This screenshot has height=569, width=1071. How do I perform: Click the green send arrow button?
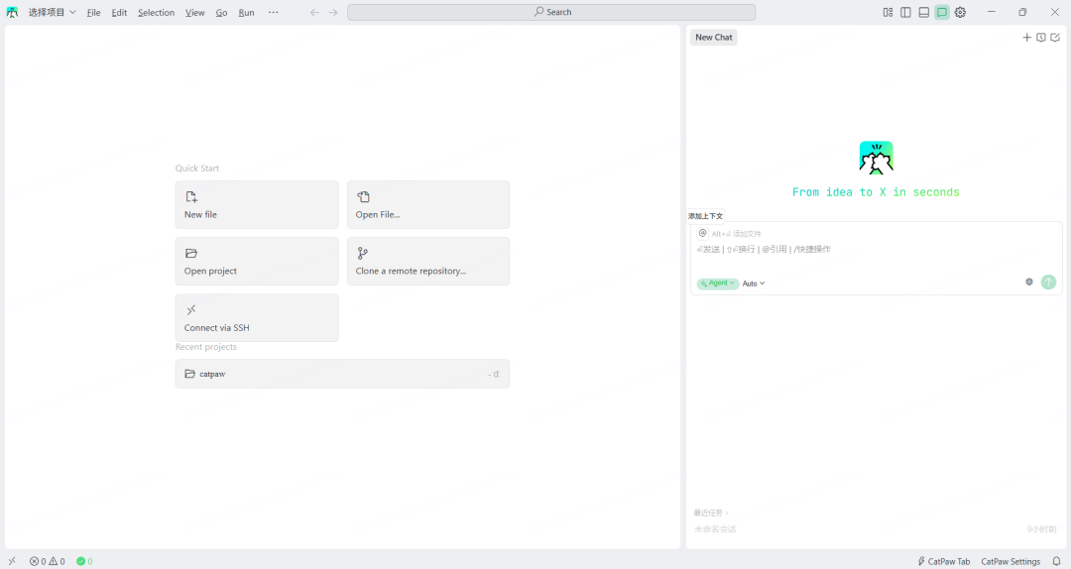click(1048, 283)
